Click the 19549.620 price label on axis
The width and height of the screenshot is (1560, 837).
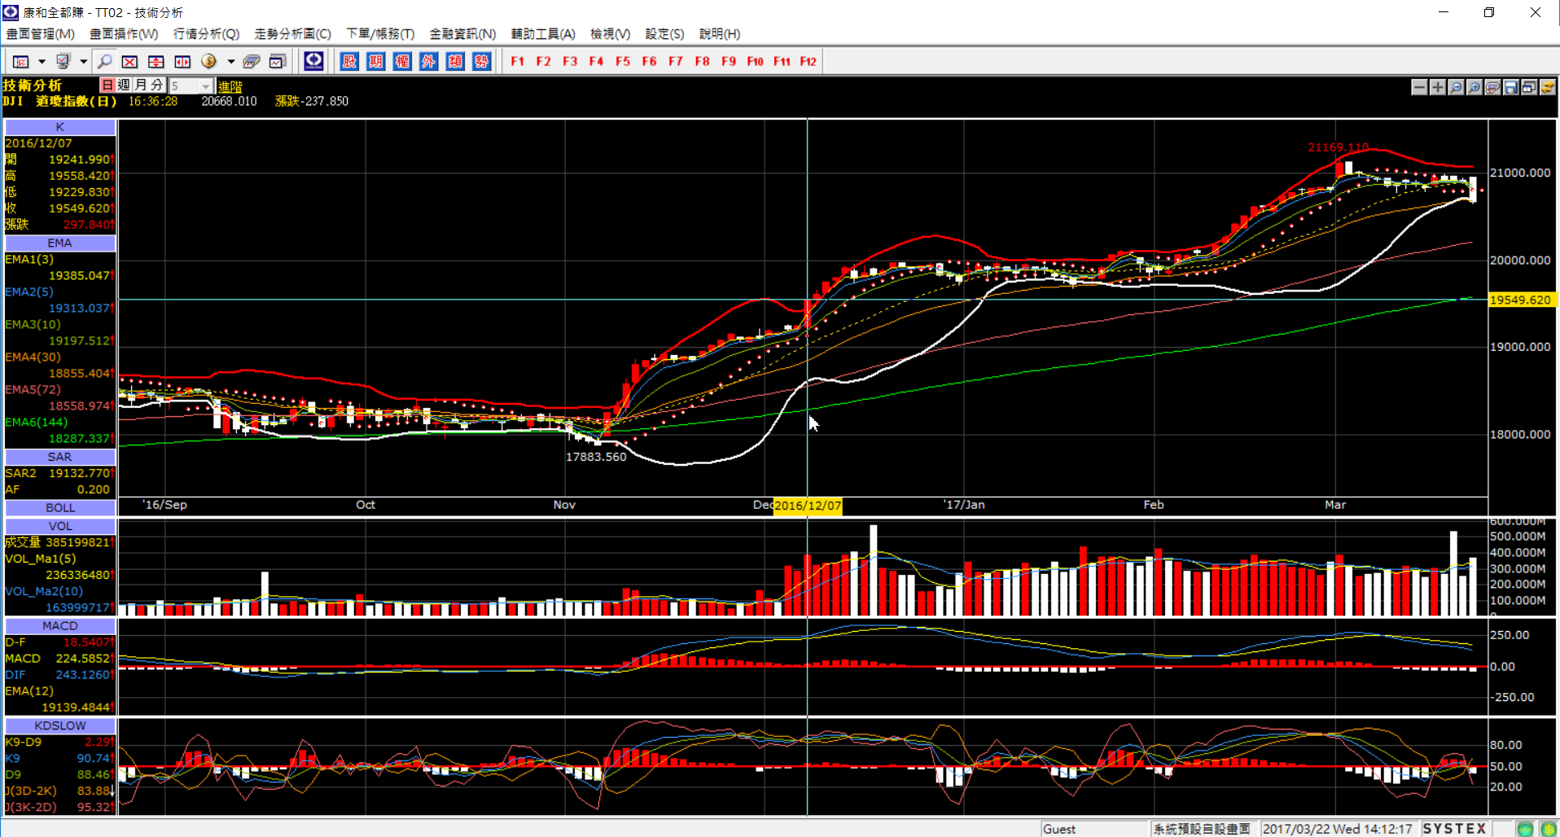point(1521,300)
